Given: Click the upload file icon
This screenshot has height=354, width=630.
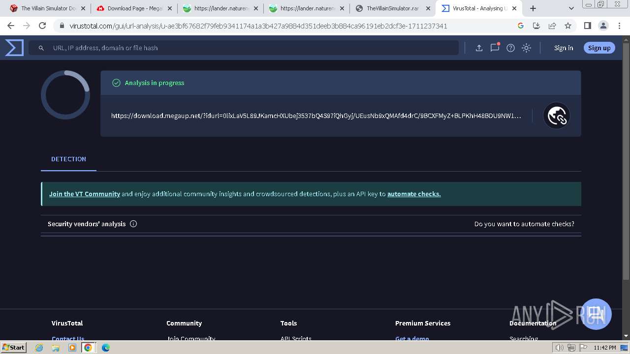Looking at the screenshot, I should [x=479, y=48].
